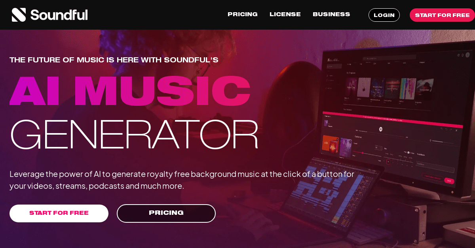Toggle the minor/major key switch
Screen dimensions: 475x248
[x=408, y=152]
